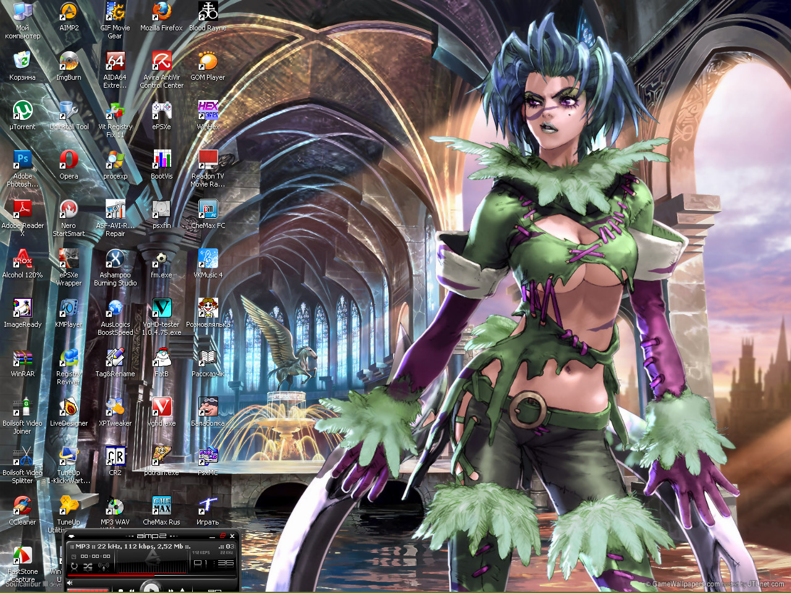Select Avira AntiVir Control Center icon
Viewport: 791px width, 593px height.
(x=161, y=61)
